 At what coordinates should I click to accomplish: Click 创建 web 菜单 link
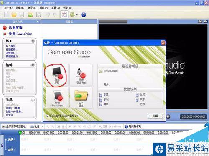click(14, 111)
